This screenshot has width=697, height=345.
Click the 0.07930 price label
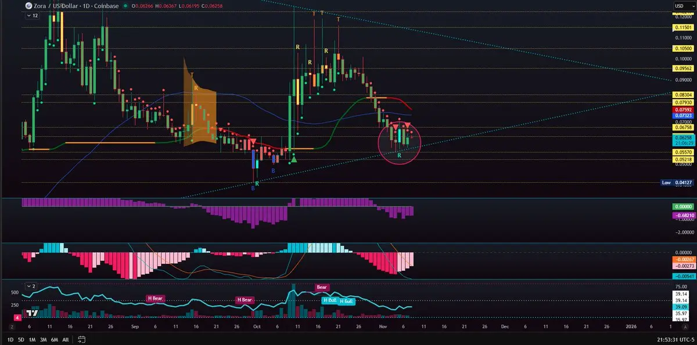coord(682,102)
